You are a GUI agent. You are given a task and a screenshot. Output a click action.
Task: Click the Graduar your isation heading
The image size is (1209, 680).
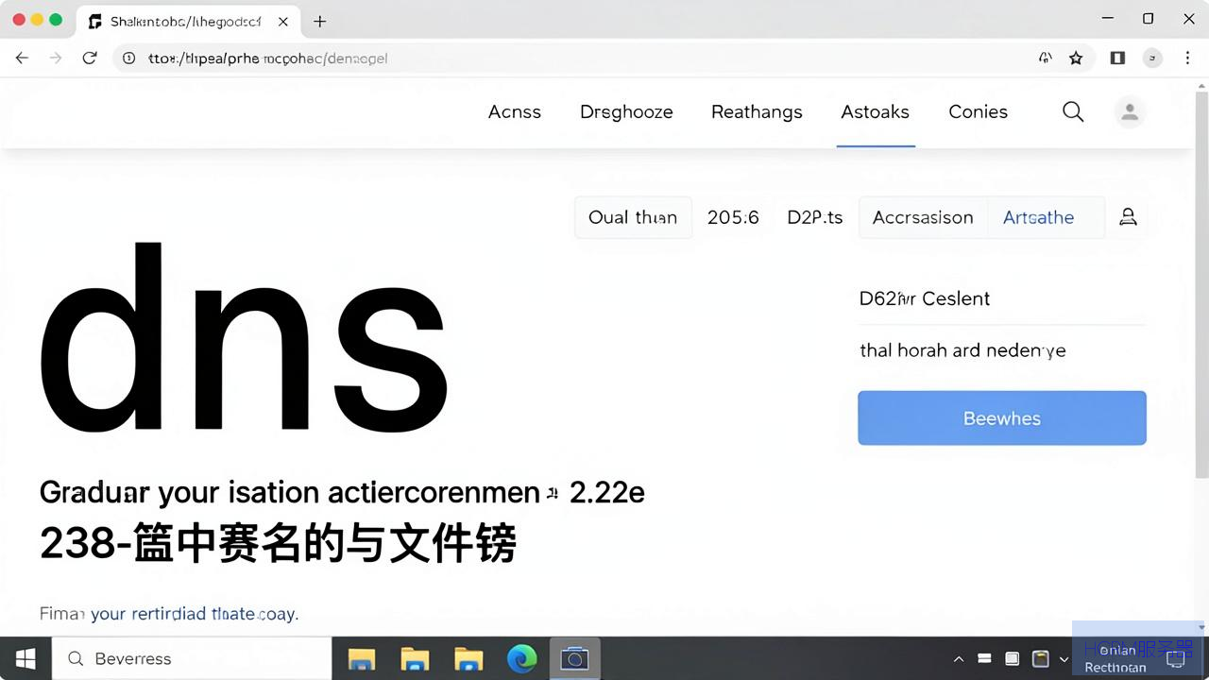click(342, 492)
